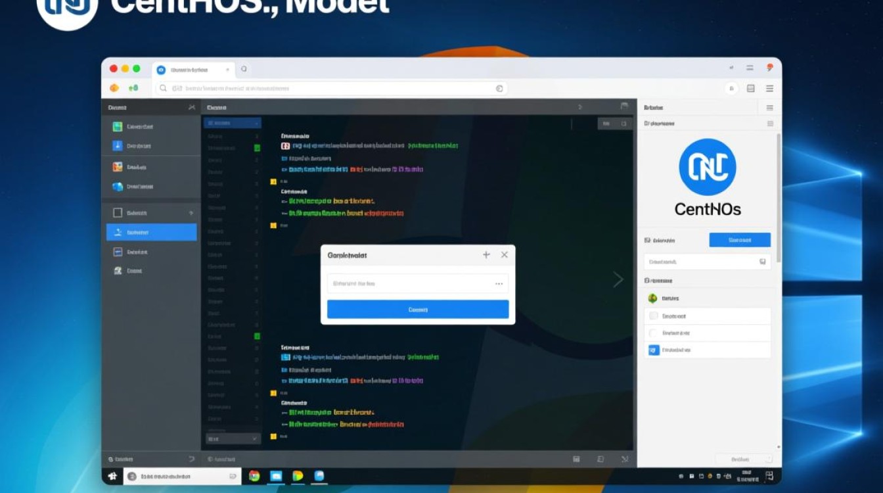
Task: Tick the first empty checkbox in right panel list
Action: tap(653, 316)
